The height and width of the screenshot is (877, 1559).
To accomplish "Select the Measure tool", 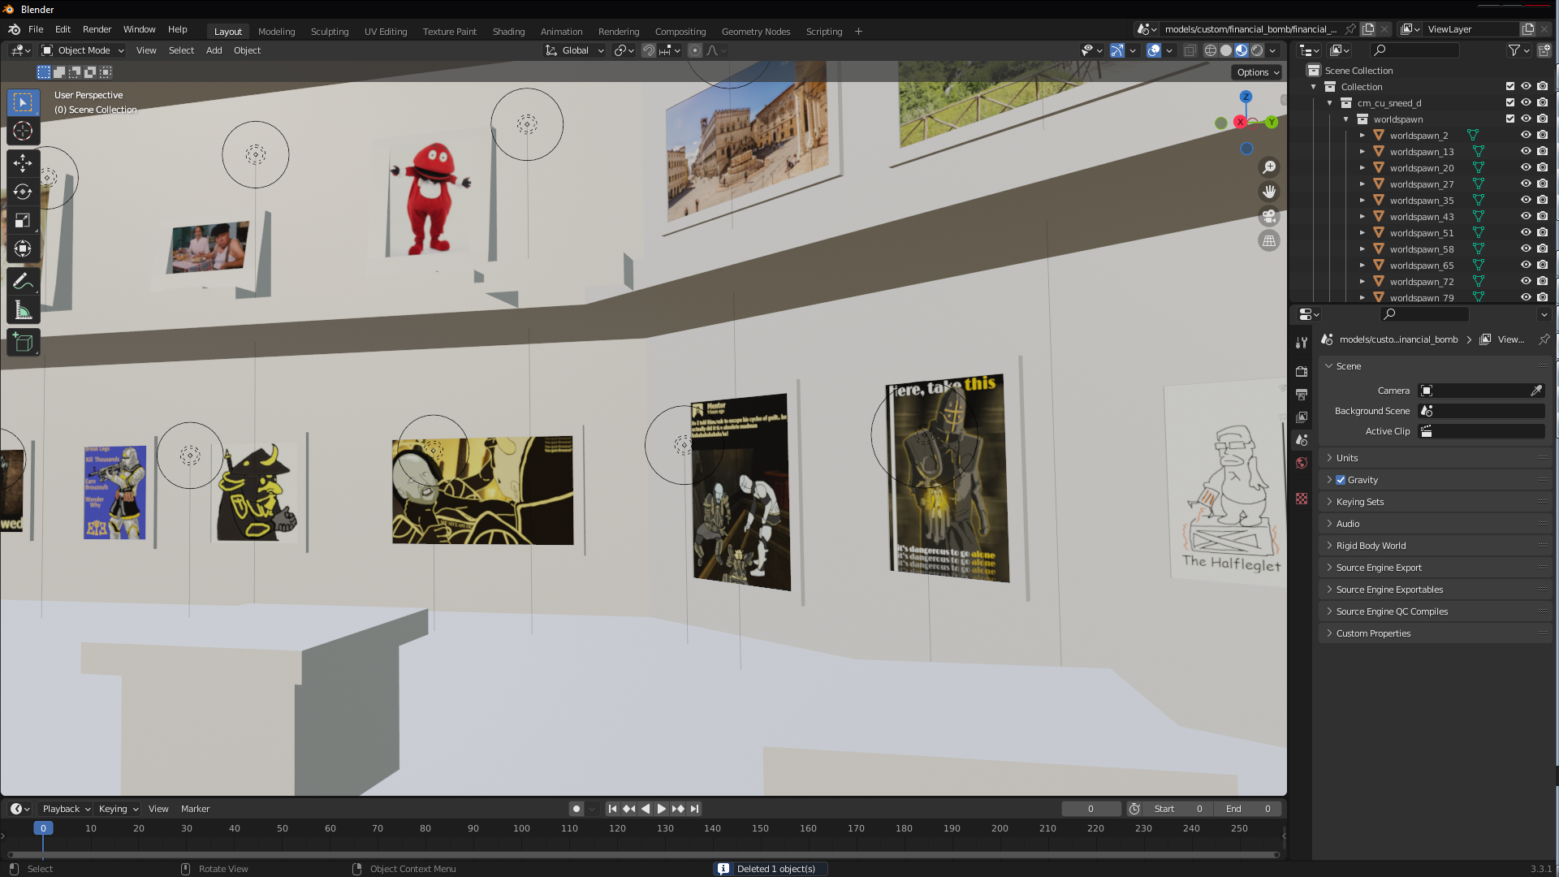I will coord(23,310).
